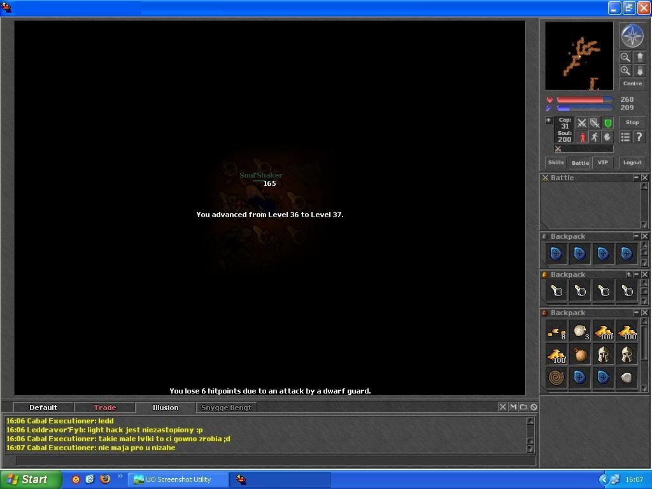Toggle secure mode hand icon
Image resolution: width=652 pixels, height=489 pixels.
(607, 137)
